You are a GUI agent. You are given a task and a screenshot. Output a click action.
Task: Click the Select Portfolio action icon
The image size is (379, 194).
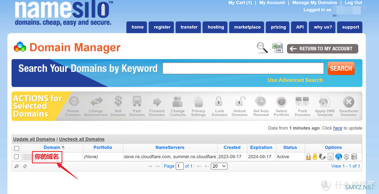pos(281,102)
